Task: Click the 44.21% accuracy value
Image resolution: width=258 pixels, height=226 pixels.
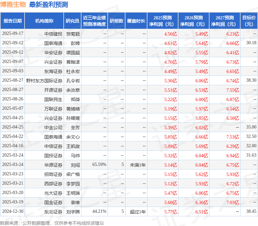Action: click(99, 211)
